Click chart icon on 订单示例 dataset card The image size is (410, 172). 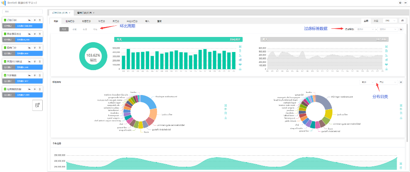click(x=29, y=20)
